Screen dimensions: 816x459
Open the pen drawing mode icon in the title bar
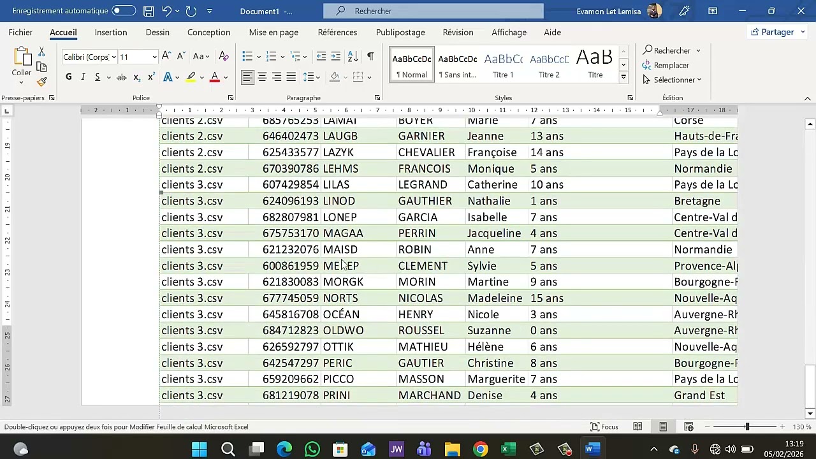pyautogui.click(x=685, y=11)
